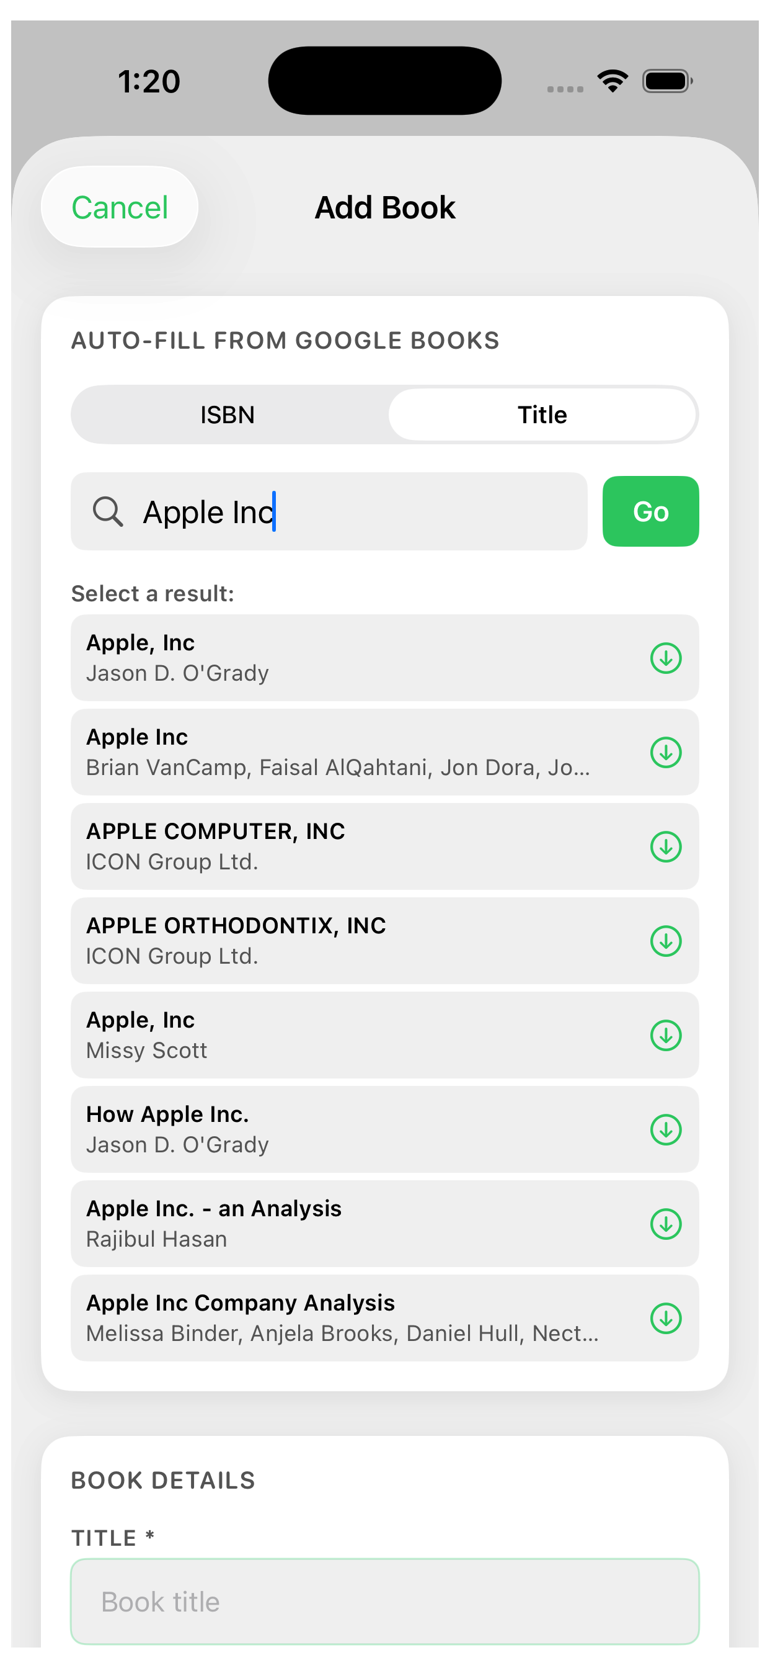Click the download icon for APPLE ORTHODONTIX, INC
Screen dimensions: 770x1668
(x=666, y=941)
